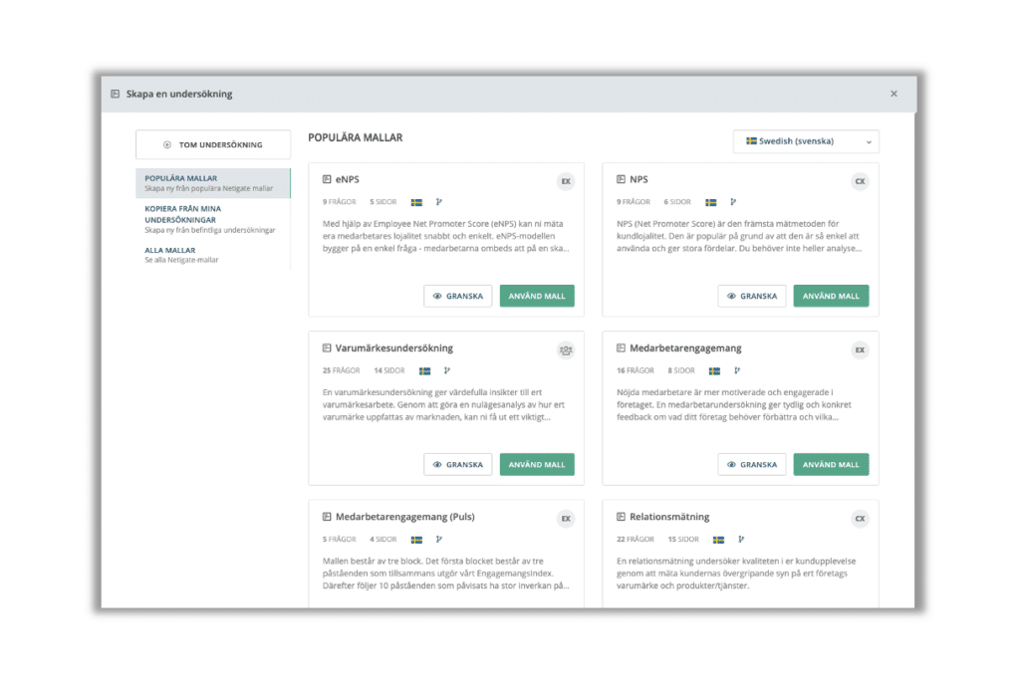Click the logic branch icon on NPS card

pyautogui.click(x=733, y=202)
